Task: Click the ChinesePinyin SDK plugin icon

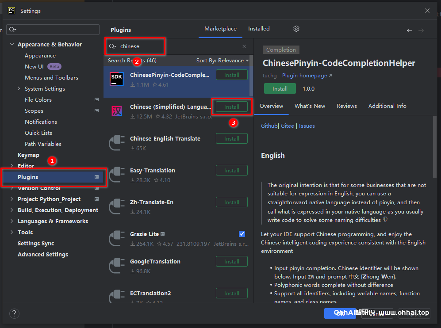Action: tap(117, 79)
